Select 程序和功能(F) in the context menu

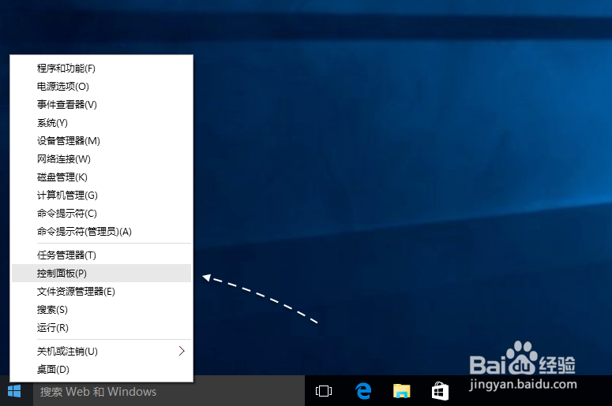pos(102,68)
